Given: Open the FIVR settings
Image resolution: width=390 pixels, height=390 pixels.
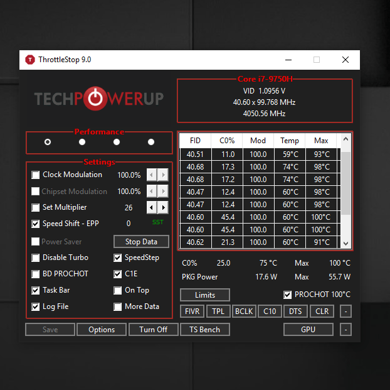Looking at the screenshot, I should 192,311.
